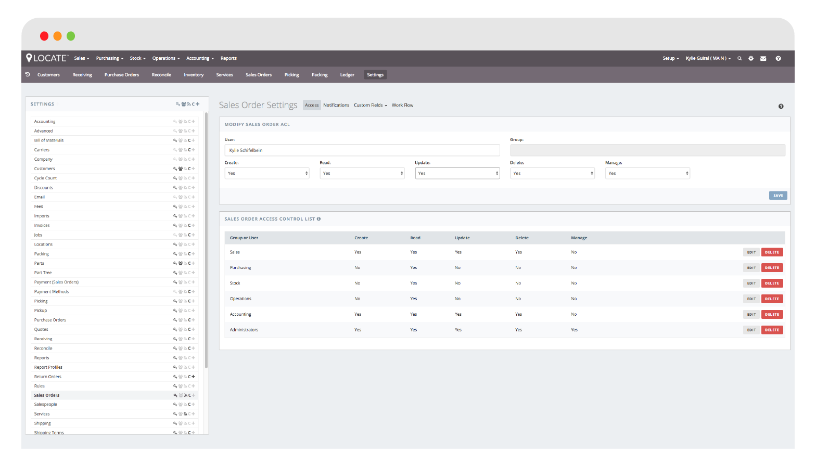
Task: Click the help icon next to Sales Order Settings
Action: tap(781, 106)
